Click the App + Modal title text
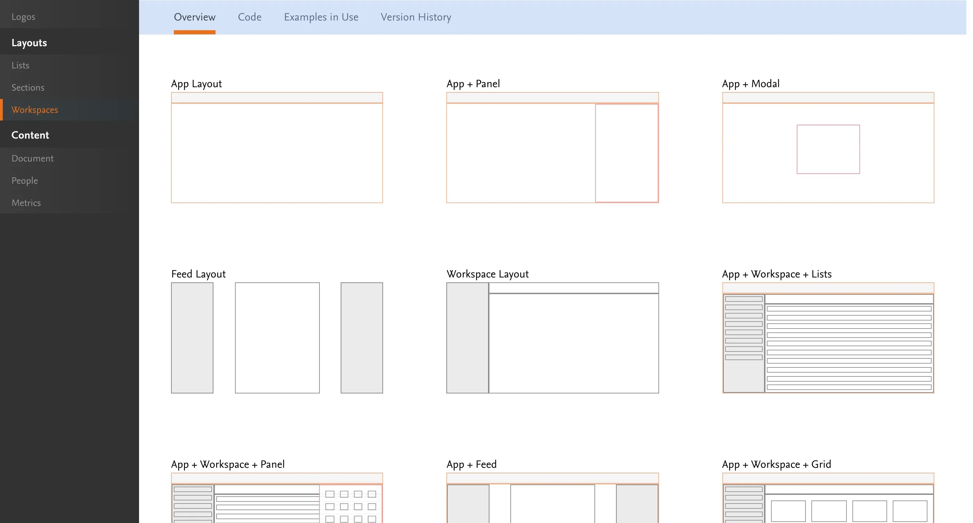This screenshot has width=973, height=523. tap(751, 84)
